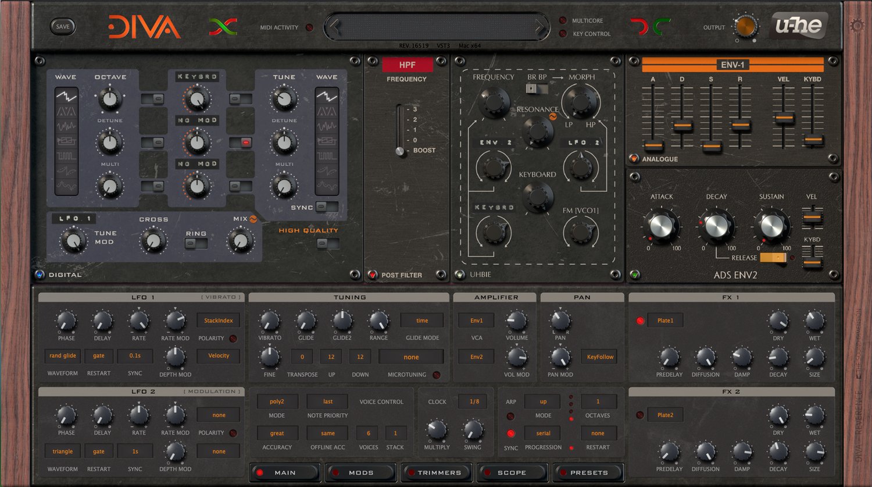This screenshot has height=487, width=872.
Task: Flip the orange RELEASE switch in ADS ENV2
Action: pos(773,258)
